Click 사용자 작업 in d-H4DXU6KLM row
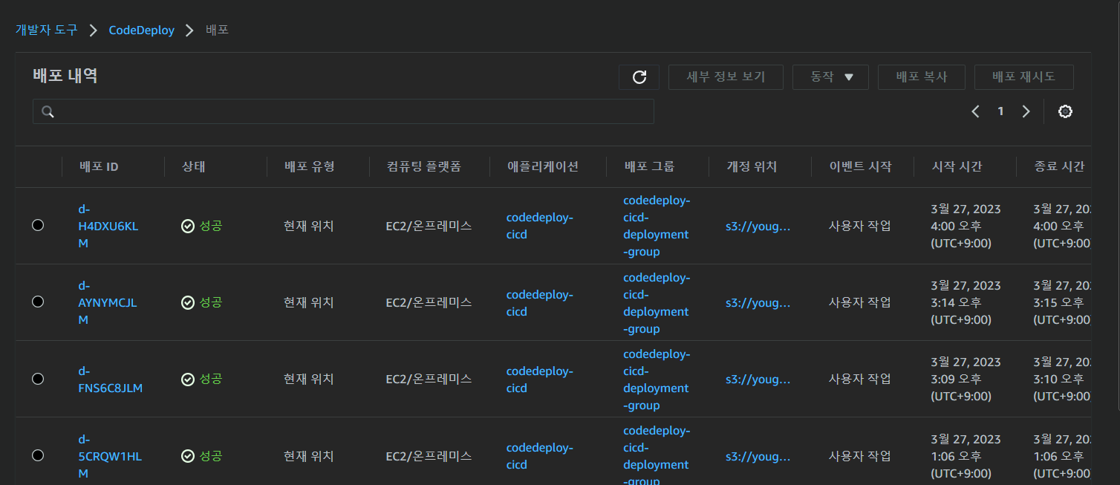The height and width of the screenshot is (485, 1120). (859, 226)
